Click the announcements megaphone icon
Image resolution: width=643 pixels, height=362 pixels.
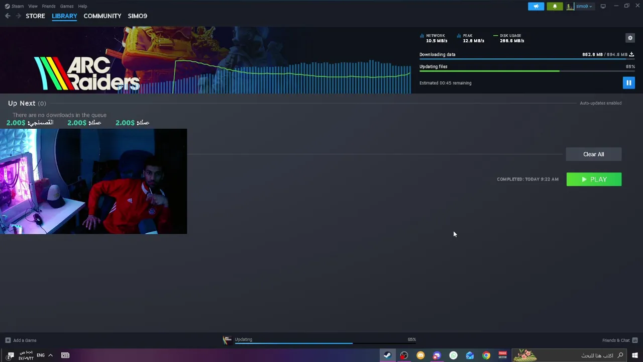pos(536,6)
